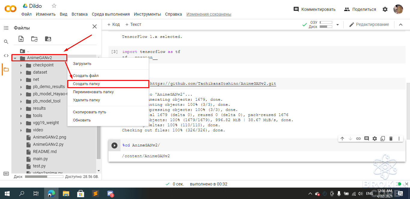Image resolution: width=410 pixels, height=199 pixels.
Task: Move the selected cell up
Action: coord(342,139)
